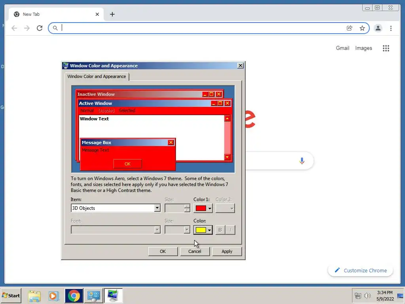This screenshot has width=405, height=304.
Task: Click the disabled Font dropdown
Action: click(116, 230)
